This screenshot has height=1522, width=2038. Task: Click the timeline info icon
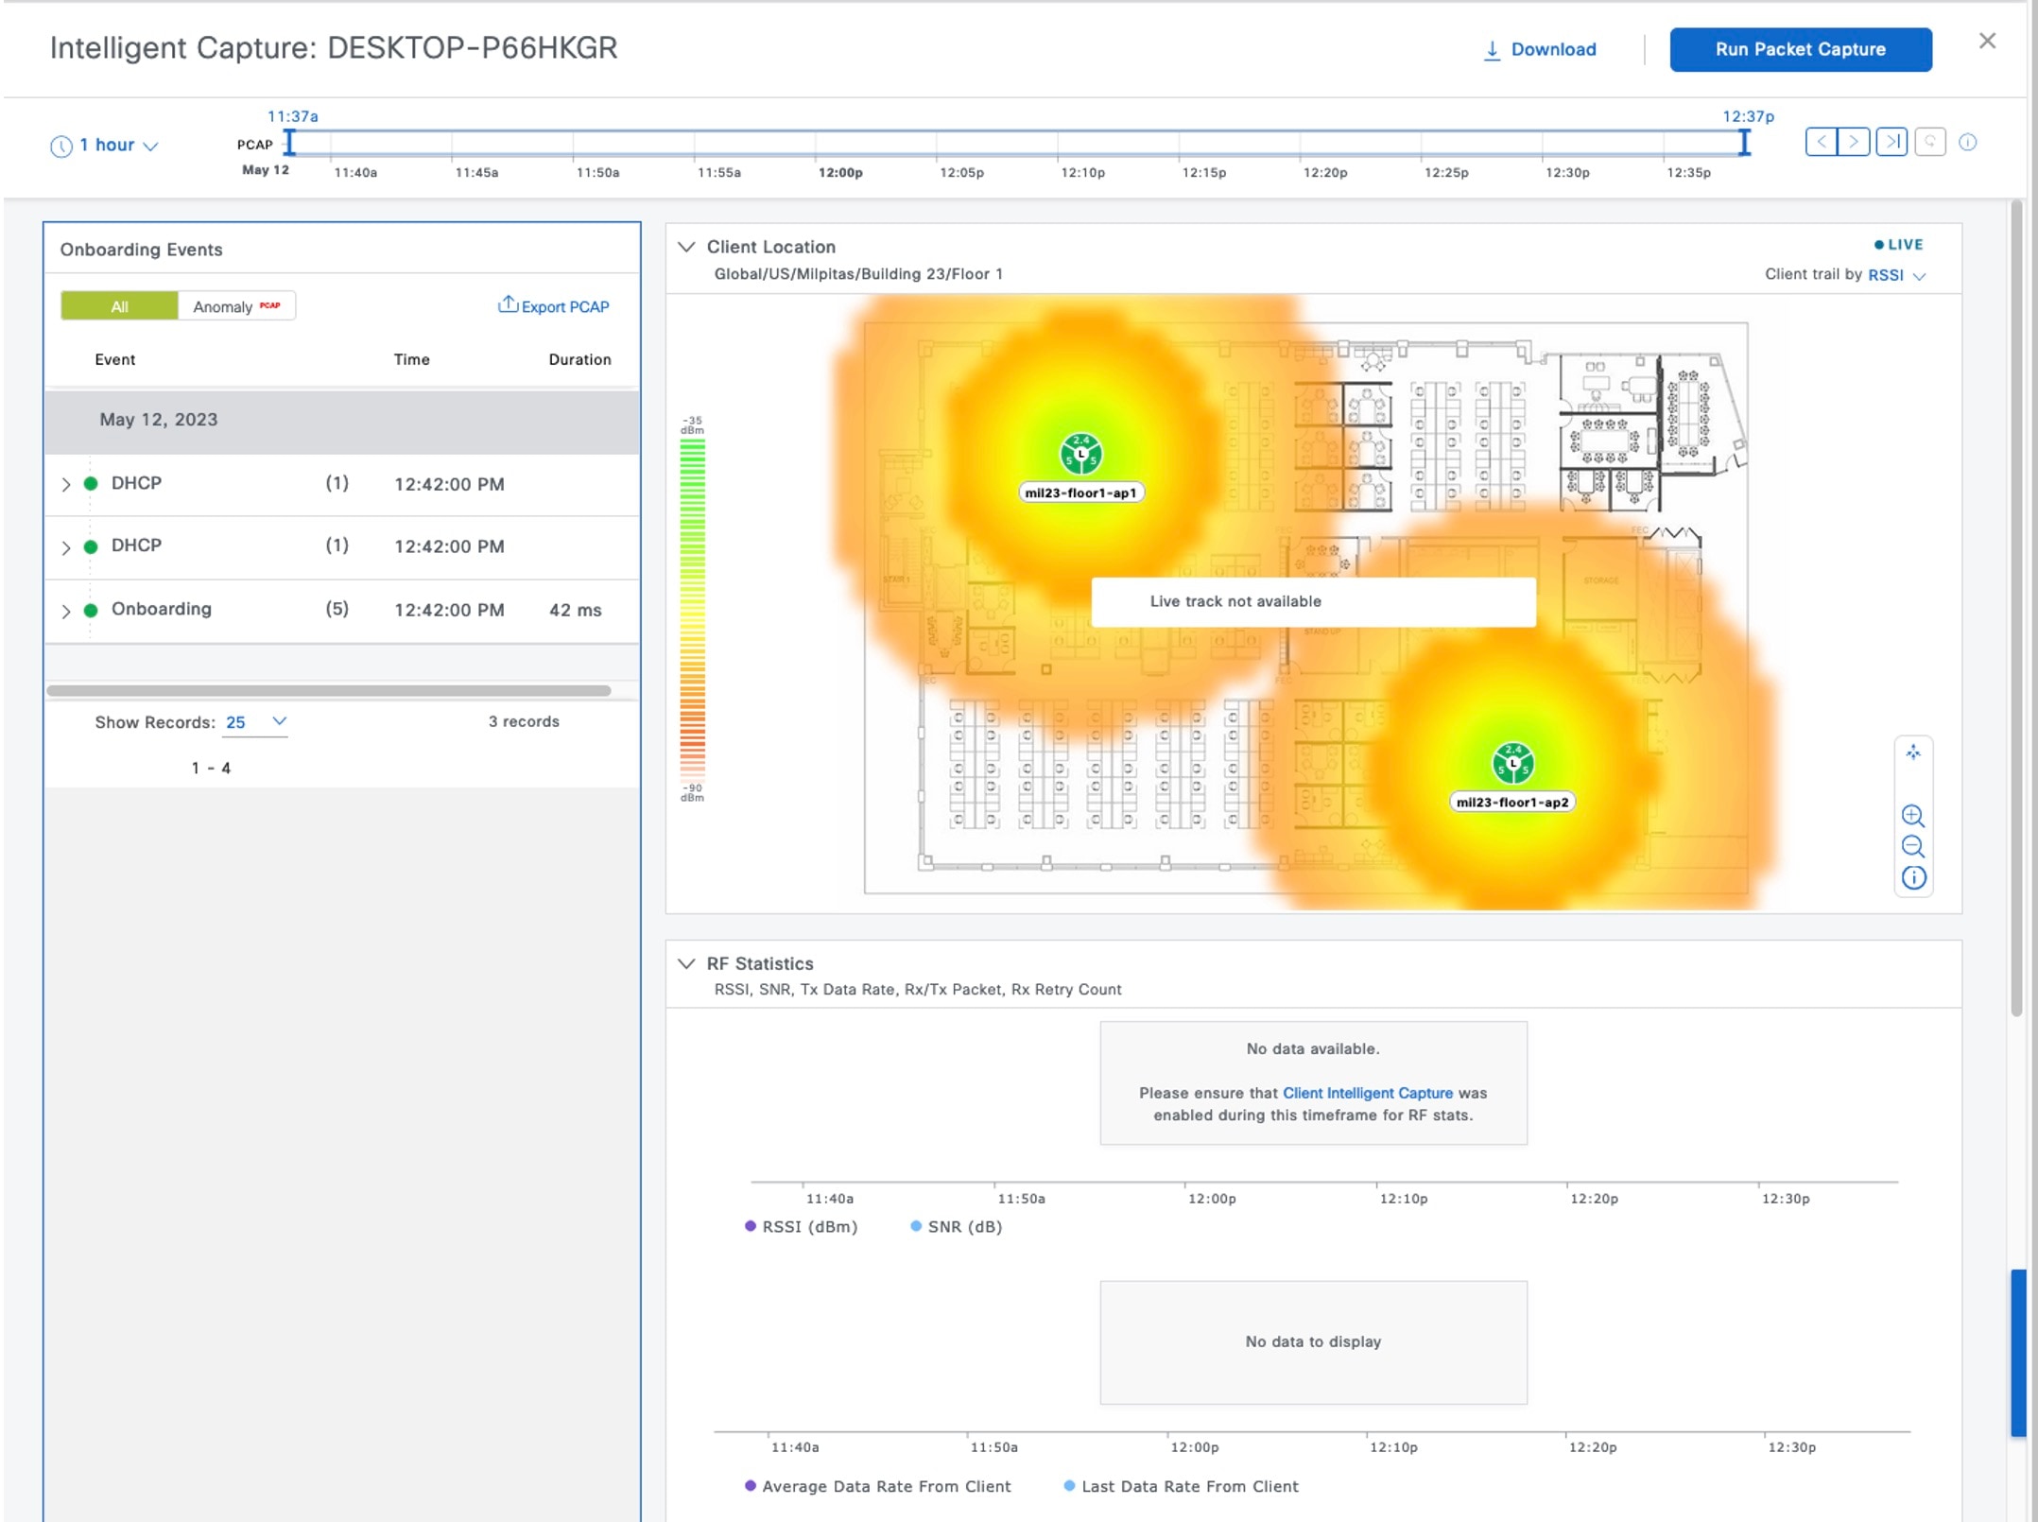(1968, 142)
